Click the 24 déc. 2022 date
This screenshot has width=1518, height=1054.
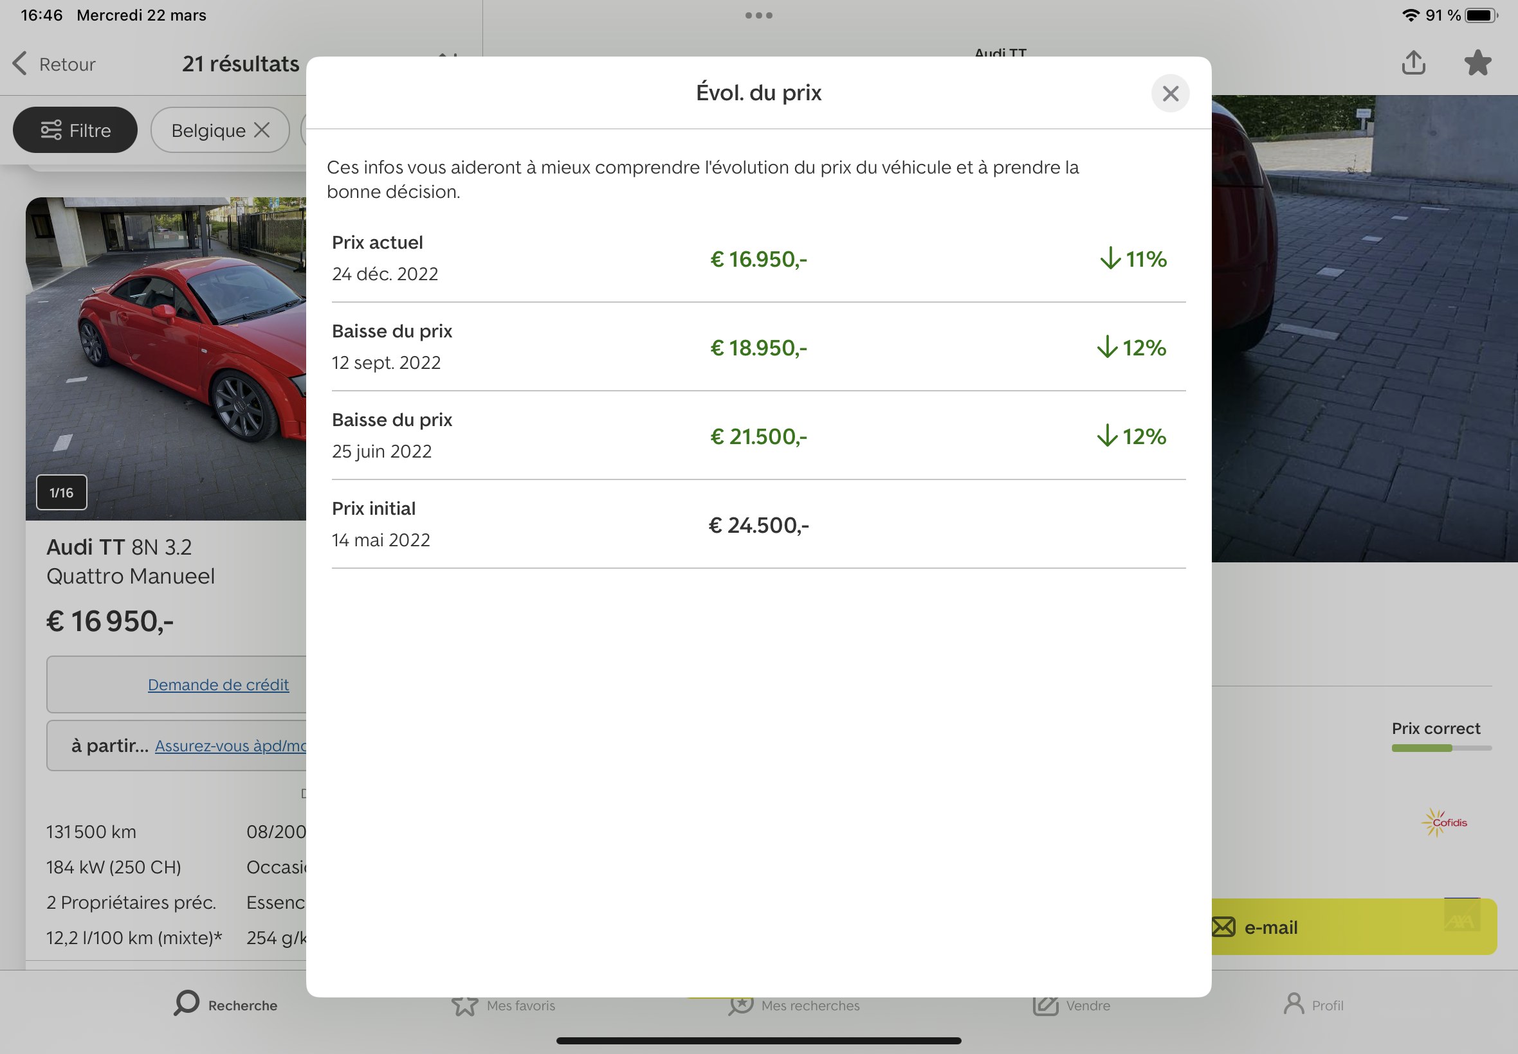click(385, 274)
